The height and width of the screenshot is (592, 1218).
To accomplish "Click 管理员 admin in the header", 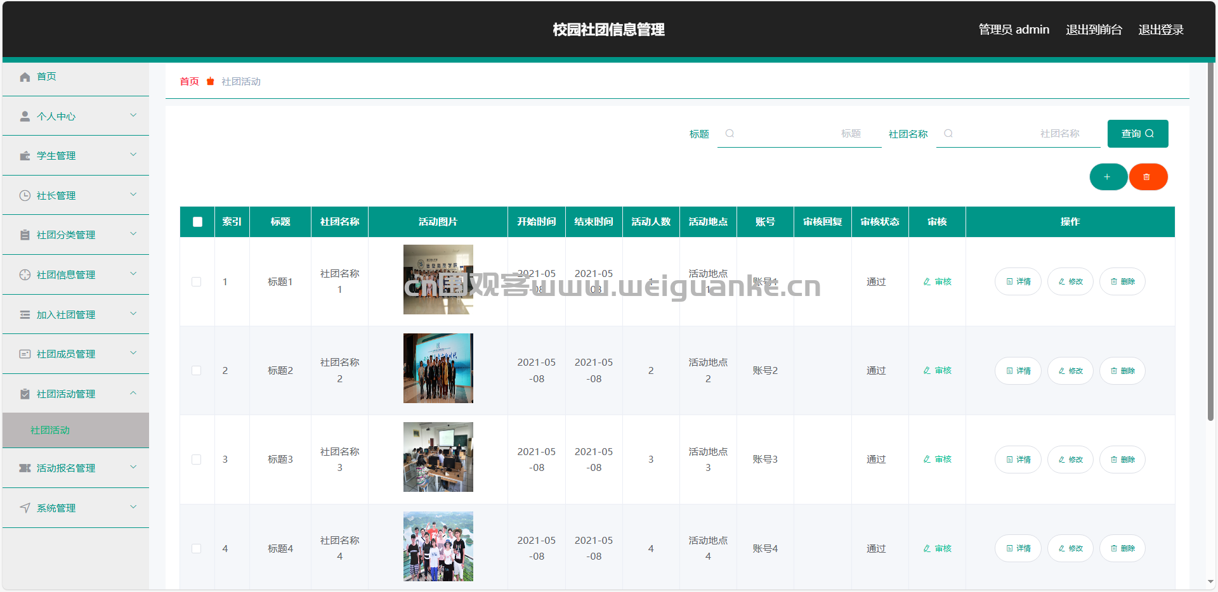I will [x=1014, y=30].
